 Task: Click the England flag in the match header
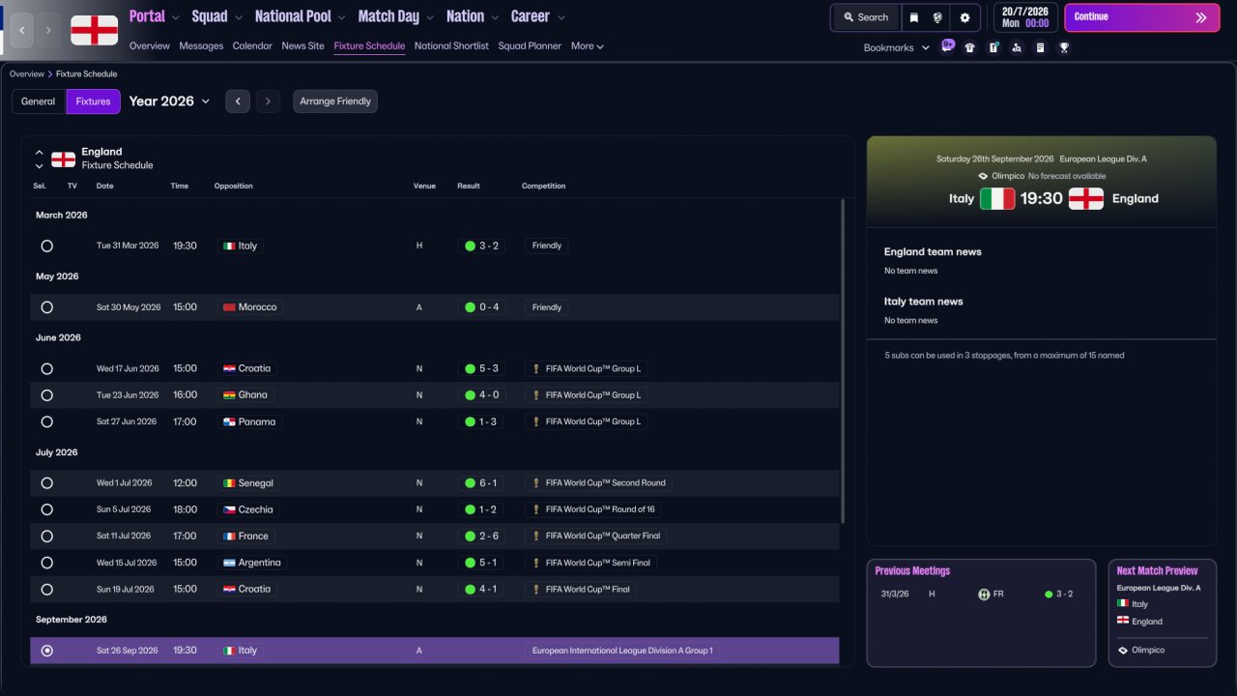[x=1086, y=198]
